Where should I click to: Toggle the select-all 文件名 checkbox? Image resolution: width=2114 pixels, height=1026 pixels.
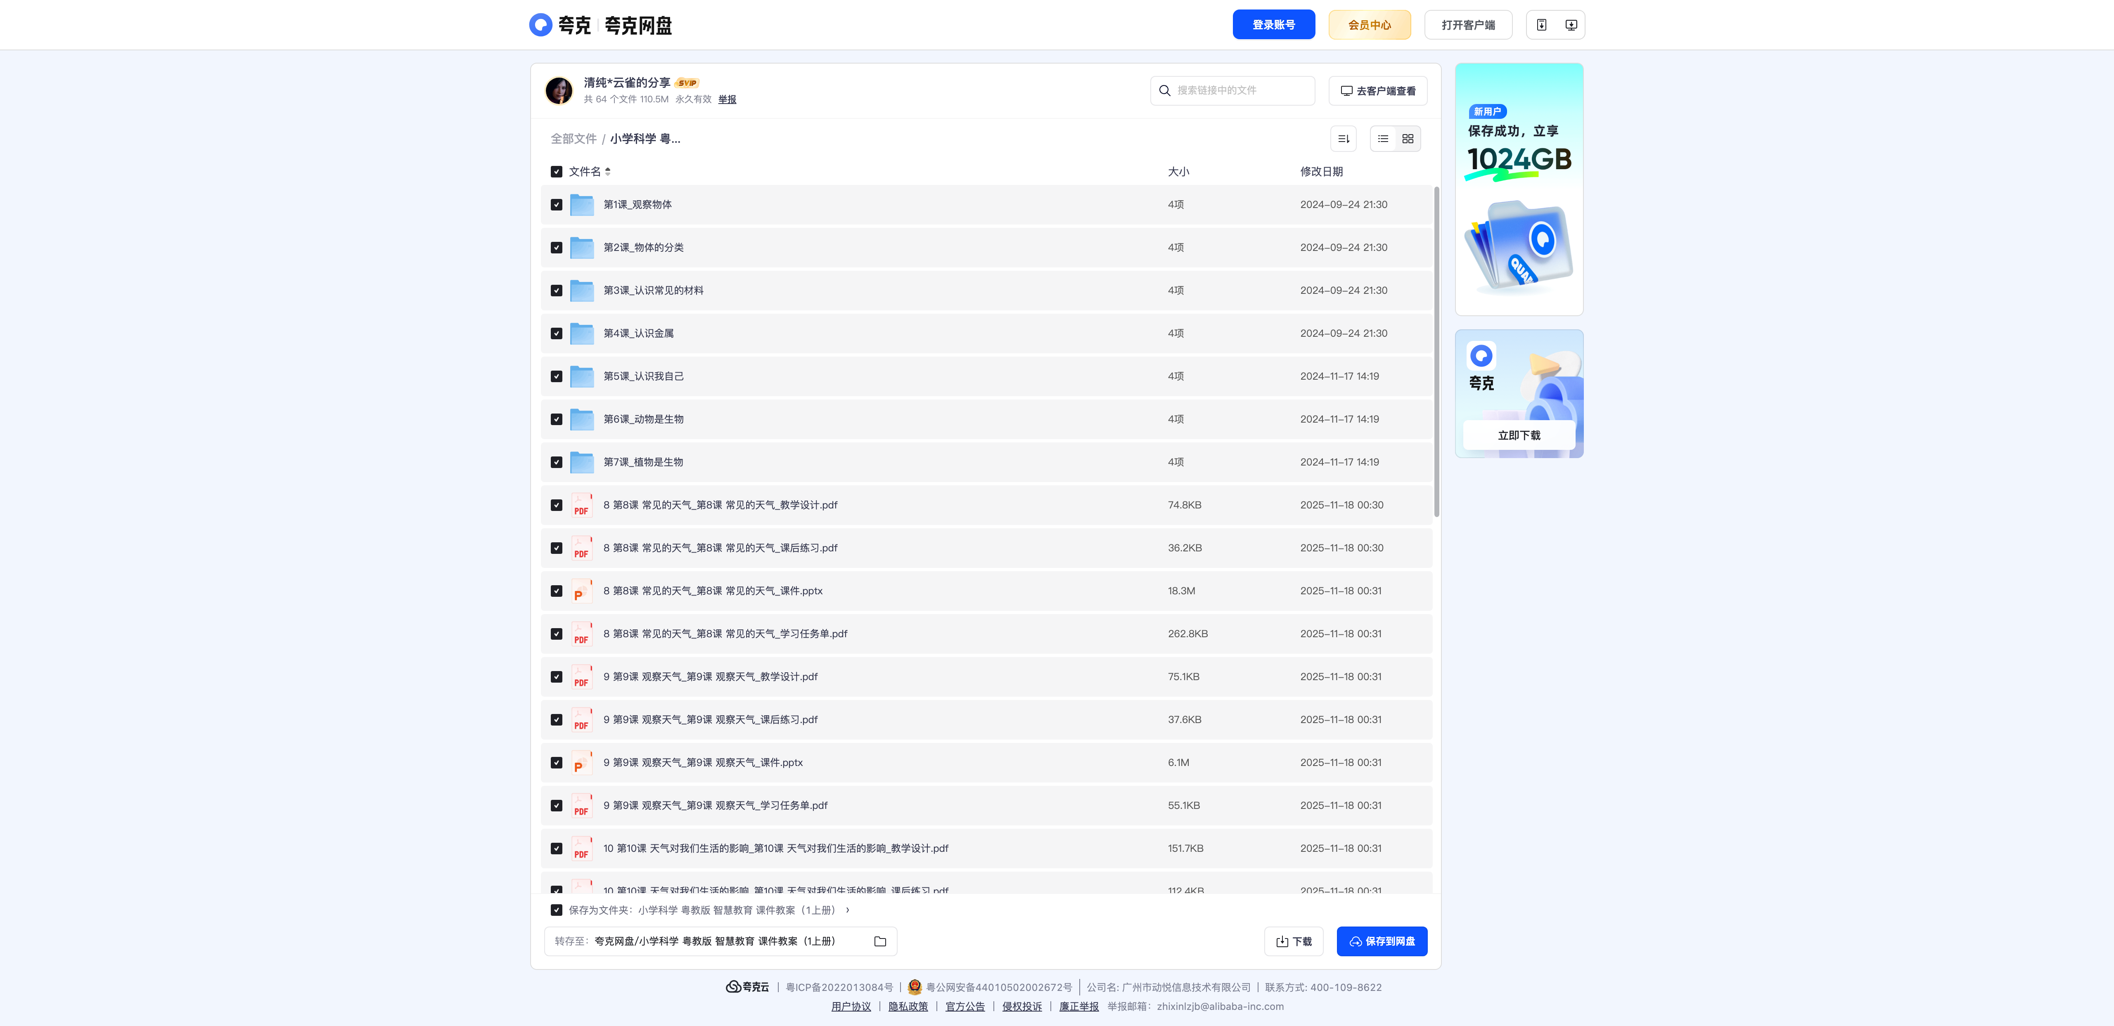(557, 171)
